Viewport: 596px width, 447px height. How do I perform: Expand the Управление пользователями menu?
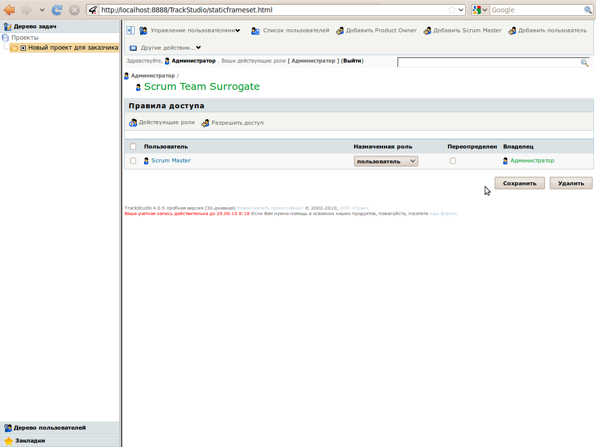click(x=195, y=31)
